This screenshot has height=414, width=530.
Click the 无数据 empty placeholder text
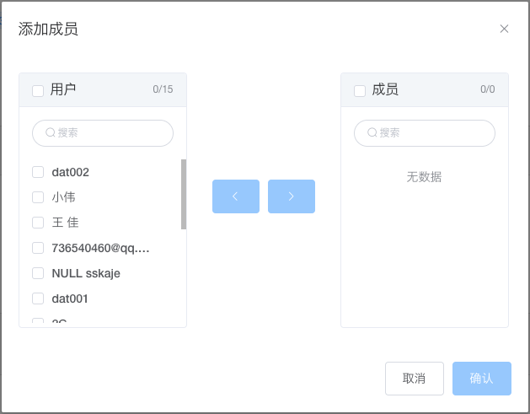pyautogui.click(x=424, y=177)
